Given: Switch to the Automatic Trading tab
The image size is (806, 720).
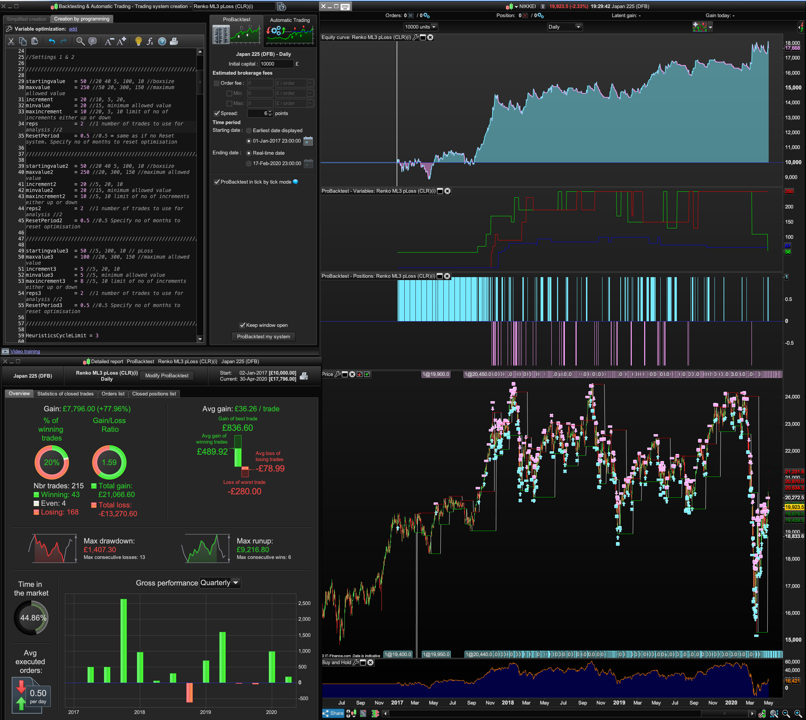Looking at the screenshot, I should (x=290, y=20).
